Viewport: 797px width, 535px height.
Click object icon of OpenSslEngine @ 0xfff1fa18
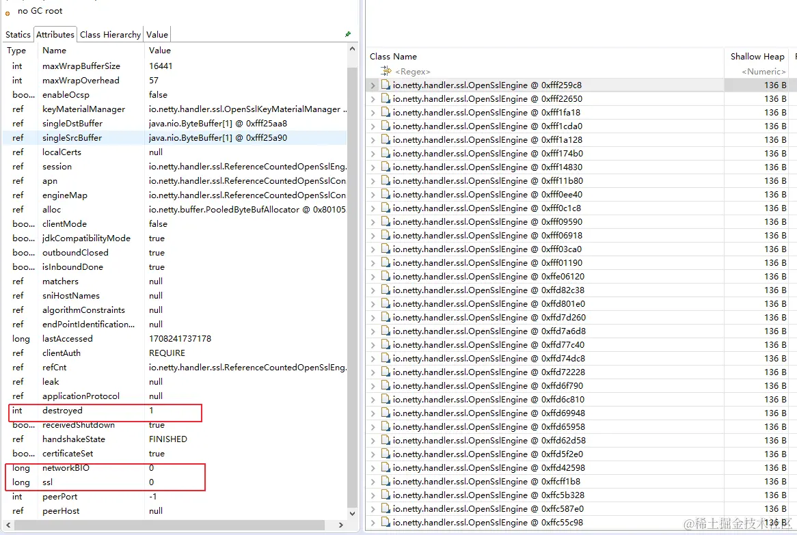pos(386,112)
